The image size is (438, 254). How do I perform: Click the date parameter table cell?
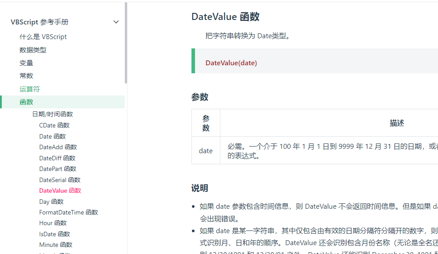click(x=206, y=151)
